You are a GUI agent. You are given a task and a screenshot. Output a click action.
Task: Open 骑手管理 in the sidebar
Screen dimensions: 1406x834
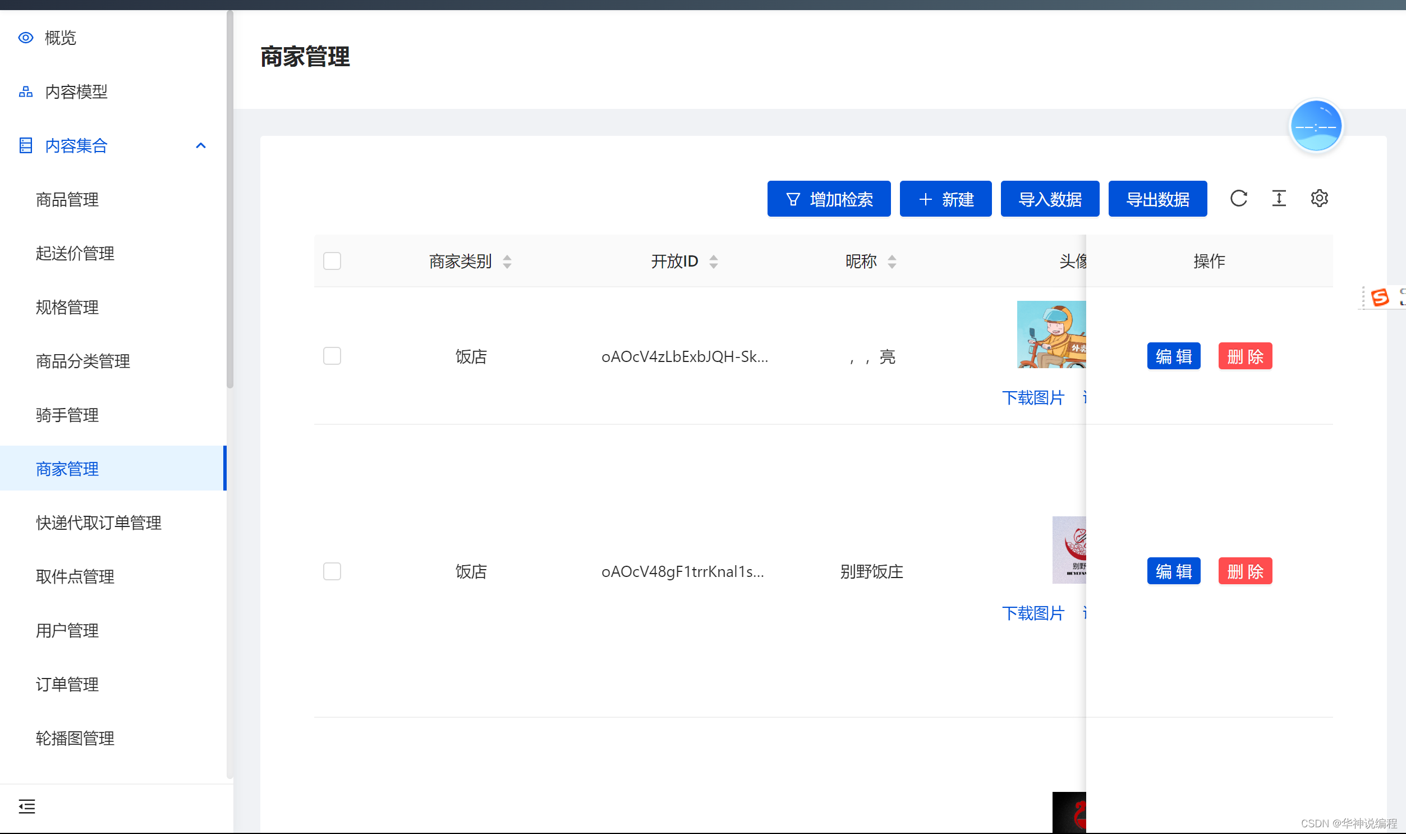(67, 415)
